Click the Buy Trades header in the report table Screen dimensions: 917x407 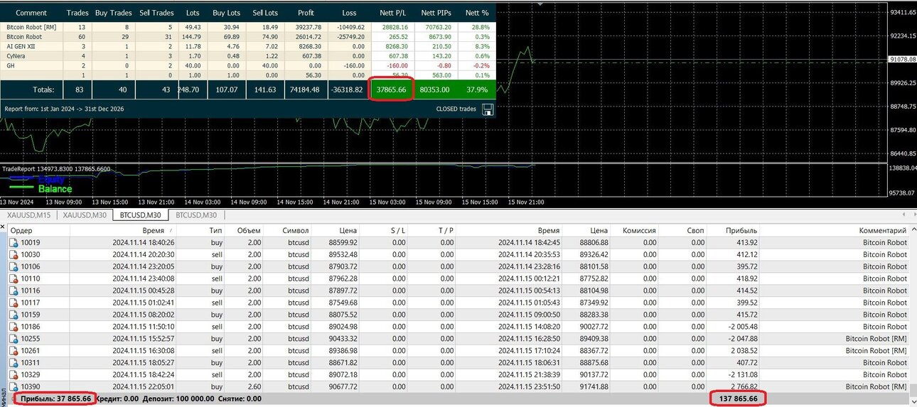point(113,13)
